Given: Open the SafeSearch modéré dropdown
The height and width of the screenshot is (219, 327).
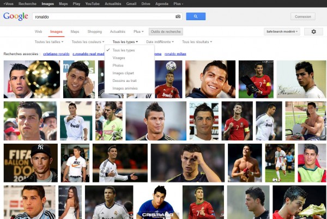Looking at the screenshot, I should tap(282, 32).
